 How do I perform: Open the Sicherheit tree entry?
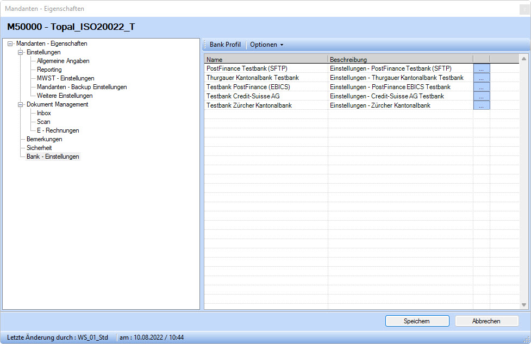[x=39, y=148]
